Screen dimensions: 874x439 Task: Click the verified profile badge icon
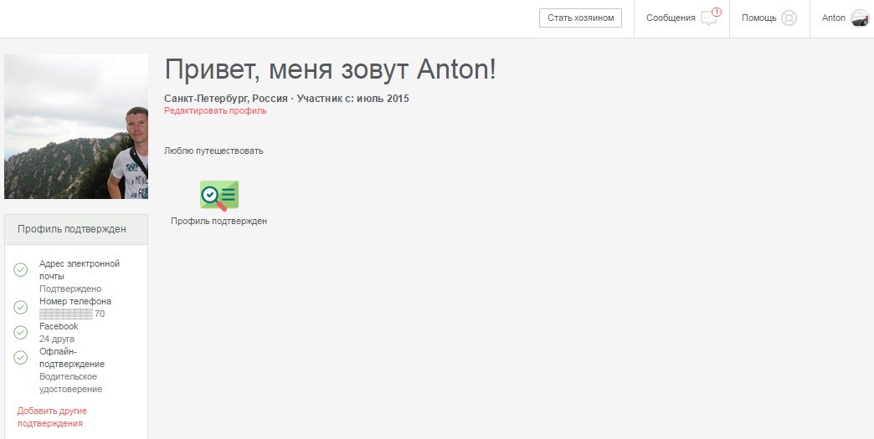pos(219,196)
